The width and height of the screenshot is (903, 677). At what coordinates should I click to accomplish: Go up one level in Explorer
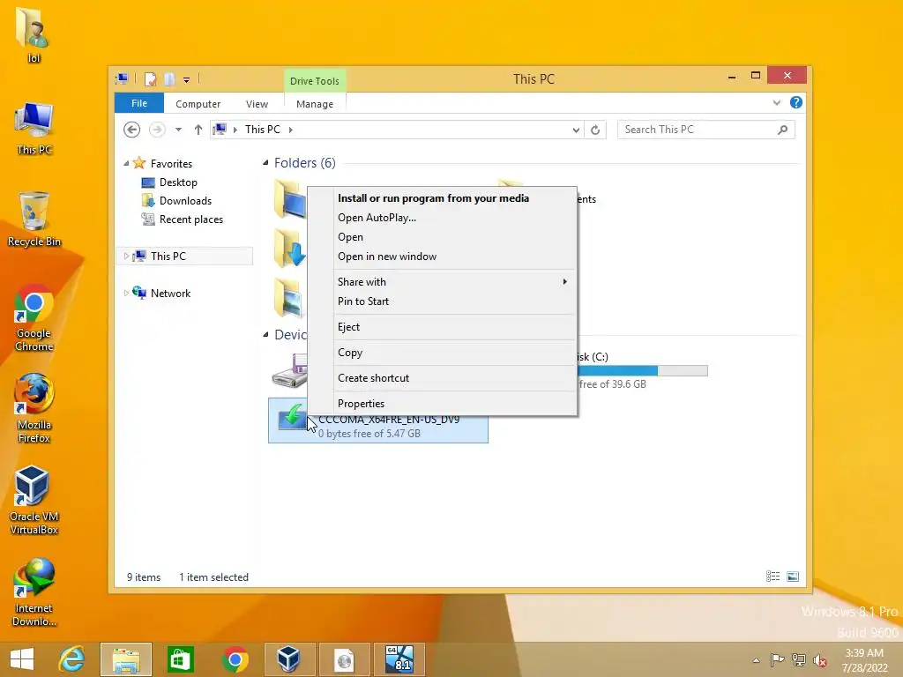pos(198,130)
